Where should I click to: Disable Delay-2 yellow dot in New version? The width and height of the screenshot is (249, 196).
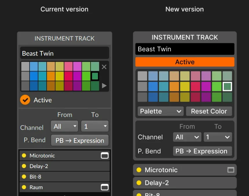[139, 183]
